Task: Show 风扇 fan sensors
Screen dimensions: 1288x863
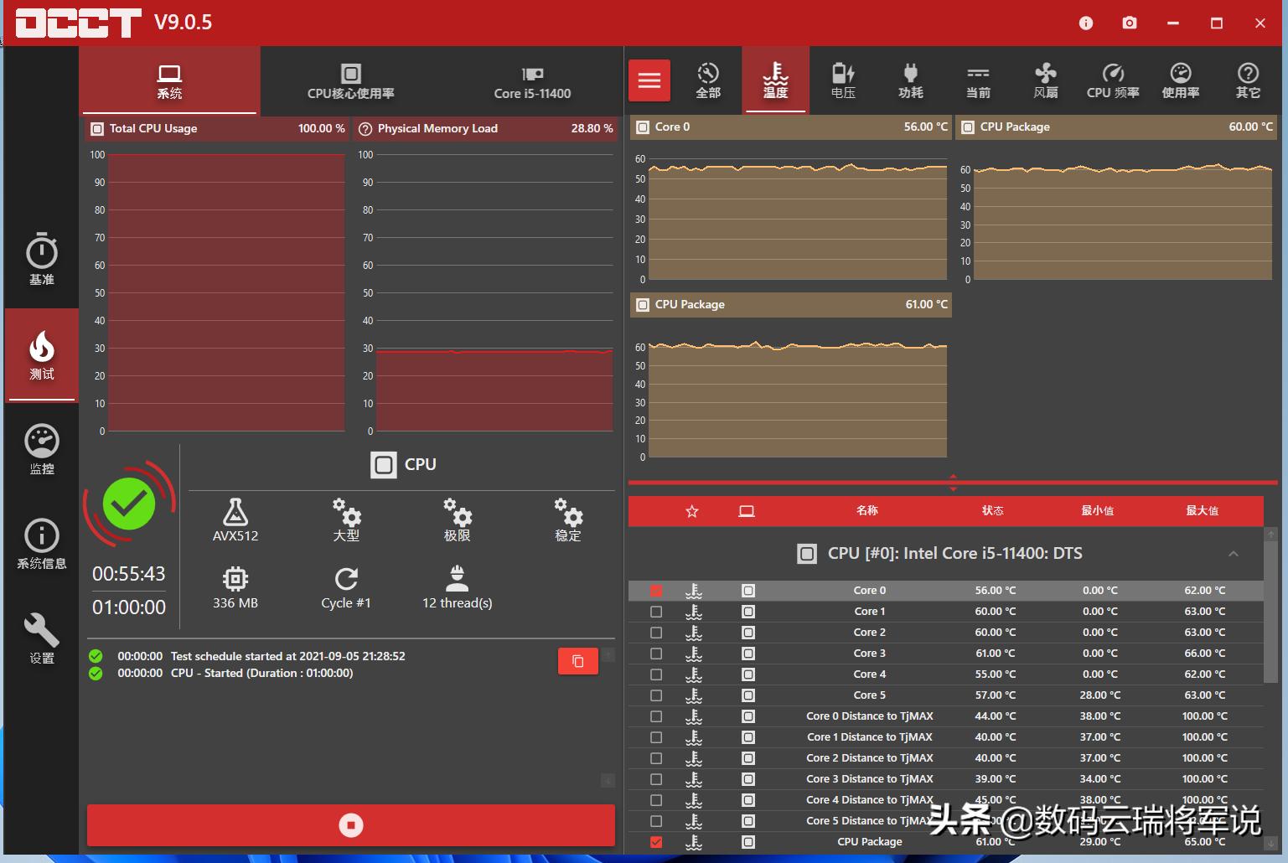Action: point(1045,80)
